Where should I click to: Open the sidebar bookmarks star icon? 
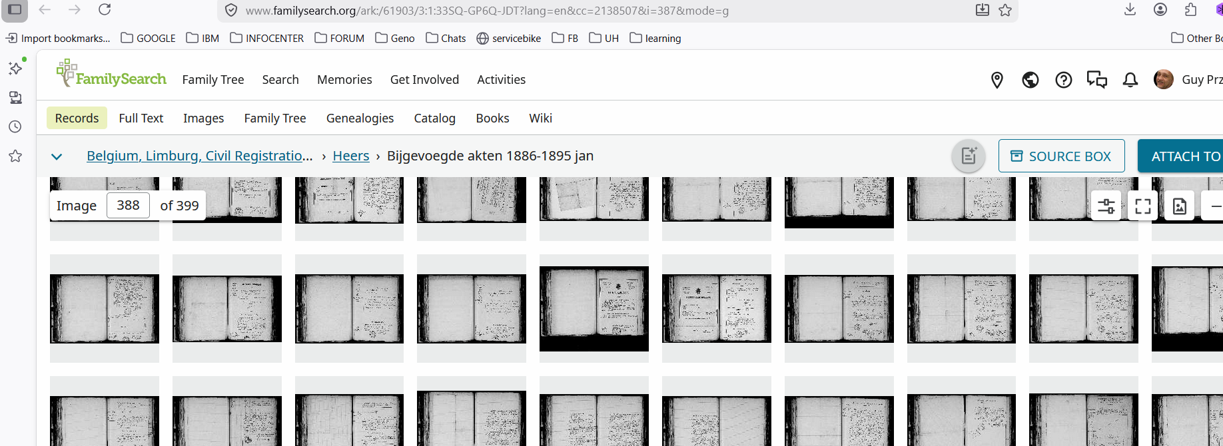15,156
